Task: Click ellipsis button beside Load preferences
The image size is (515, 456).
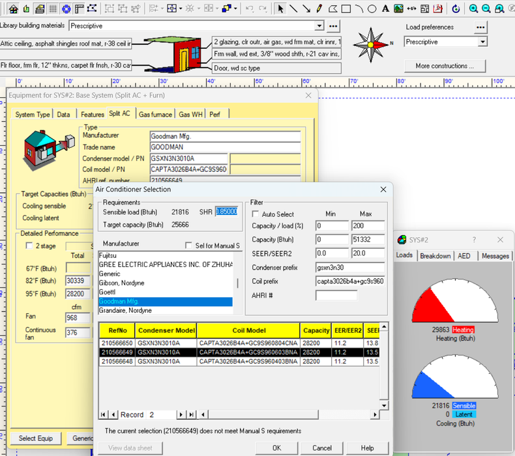Action: click(x=480, y=27)
